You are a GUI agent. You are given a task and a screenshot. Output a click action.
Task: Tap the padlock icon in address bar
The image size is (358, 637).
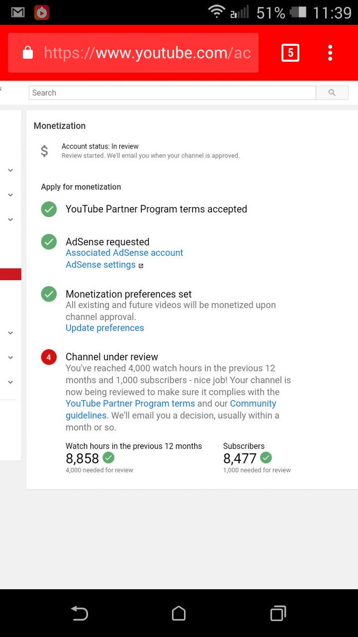click(x=28, y=53)
